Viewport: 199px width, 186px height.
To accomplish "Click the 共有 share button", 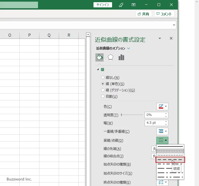I will click(x=144, y=14).
